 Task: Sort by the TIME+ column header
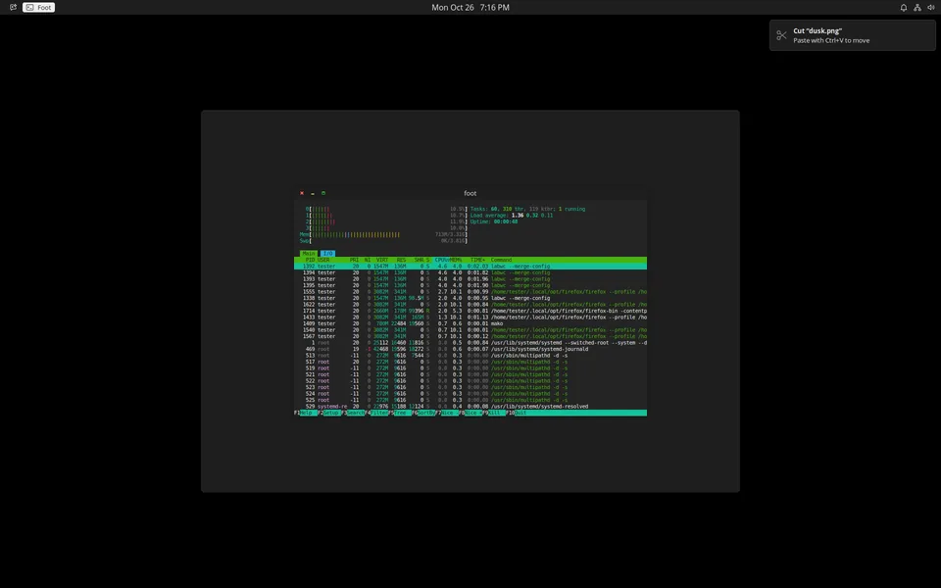coord(477,260)
